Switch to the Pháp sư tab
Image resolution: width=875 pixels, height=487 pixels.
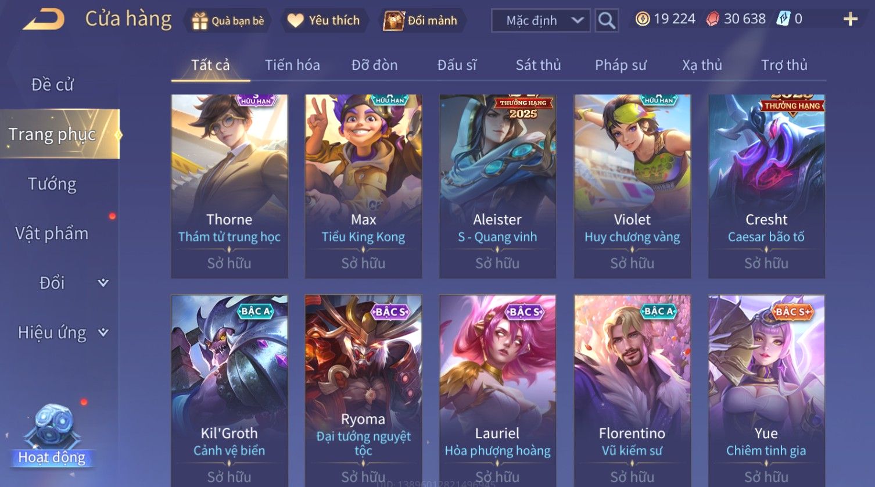pos(620,65)
